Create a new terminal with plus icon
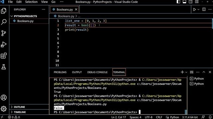The height and width of the screenshot is (119, 213). [182, 72]
